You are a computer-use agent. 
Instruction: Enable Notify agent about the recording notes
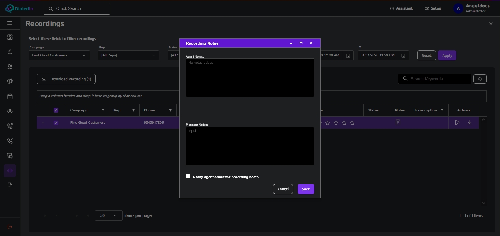pyautogui.click(x=188, y=176)
